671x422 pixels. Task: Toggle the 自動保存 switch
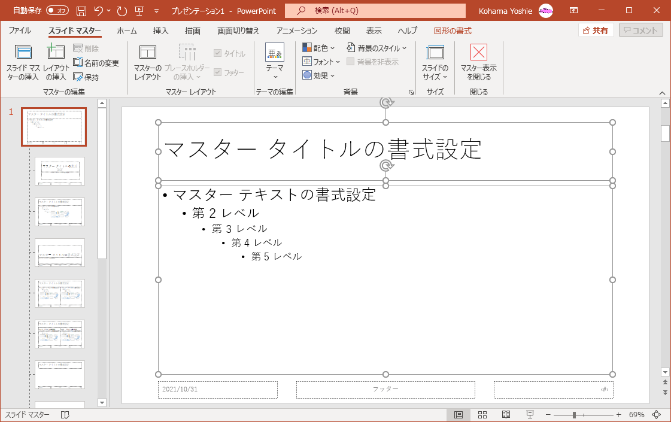coord(57,11)
